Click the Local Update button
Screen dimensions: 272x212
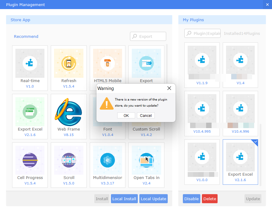coord(153,199)
